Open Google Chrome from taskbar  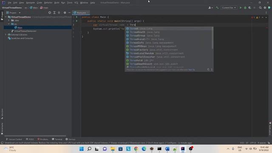136,149
